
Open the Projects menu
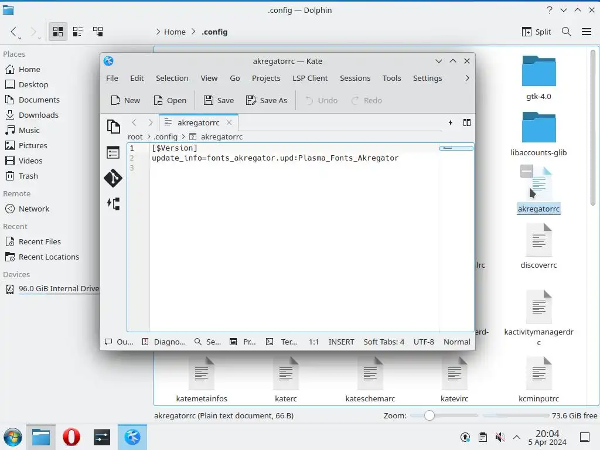click(266, 78)
